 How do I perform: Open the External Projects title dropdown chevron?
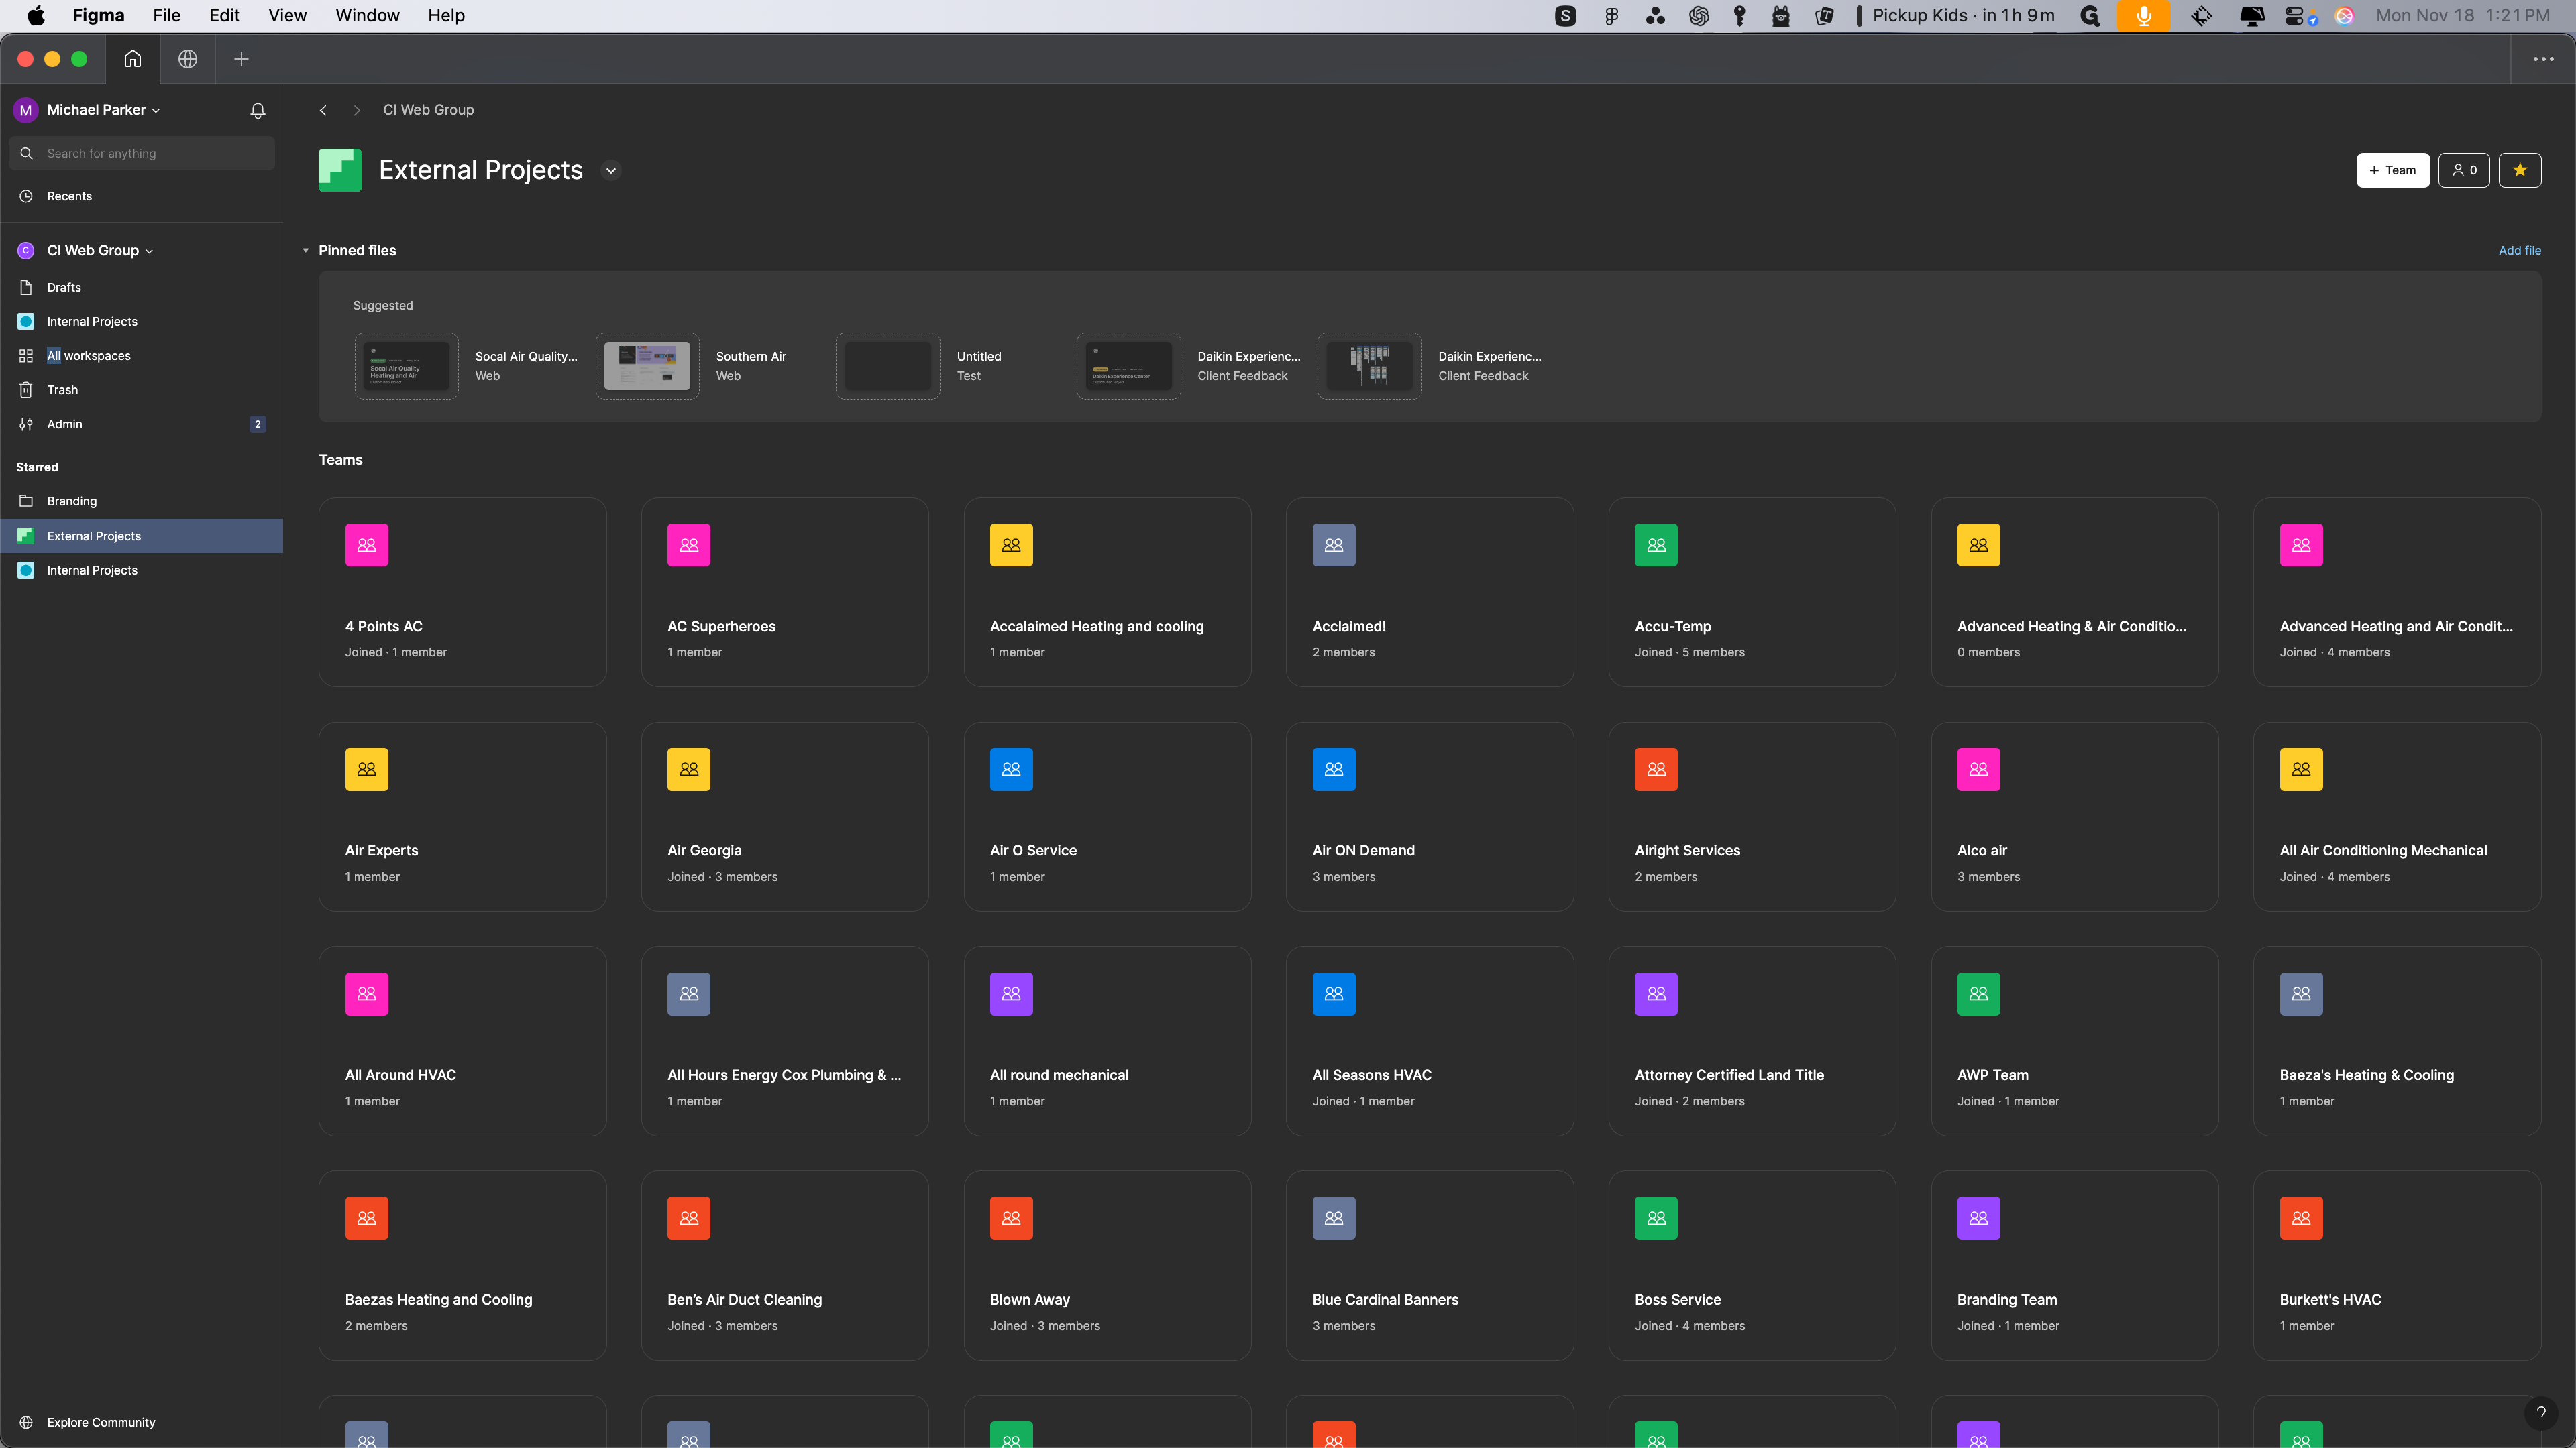pyautogui.click(x=611, y=170)
